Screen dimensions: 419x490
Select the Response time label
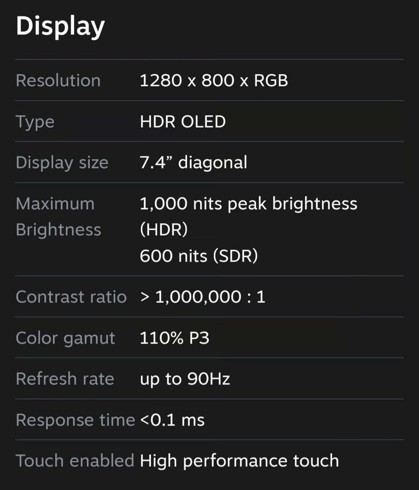(x=75, y=420)
